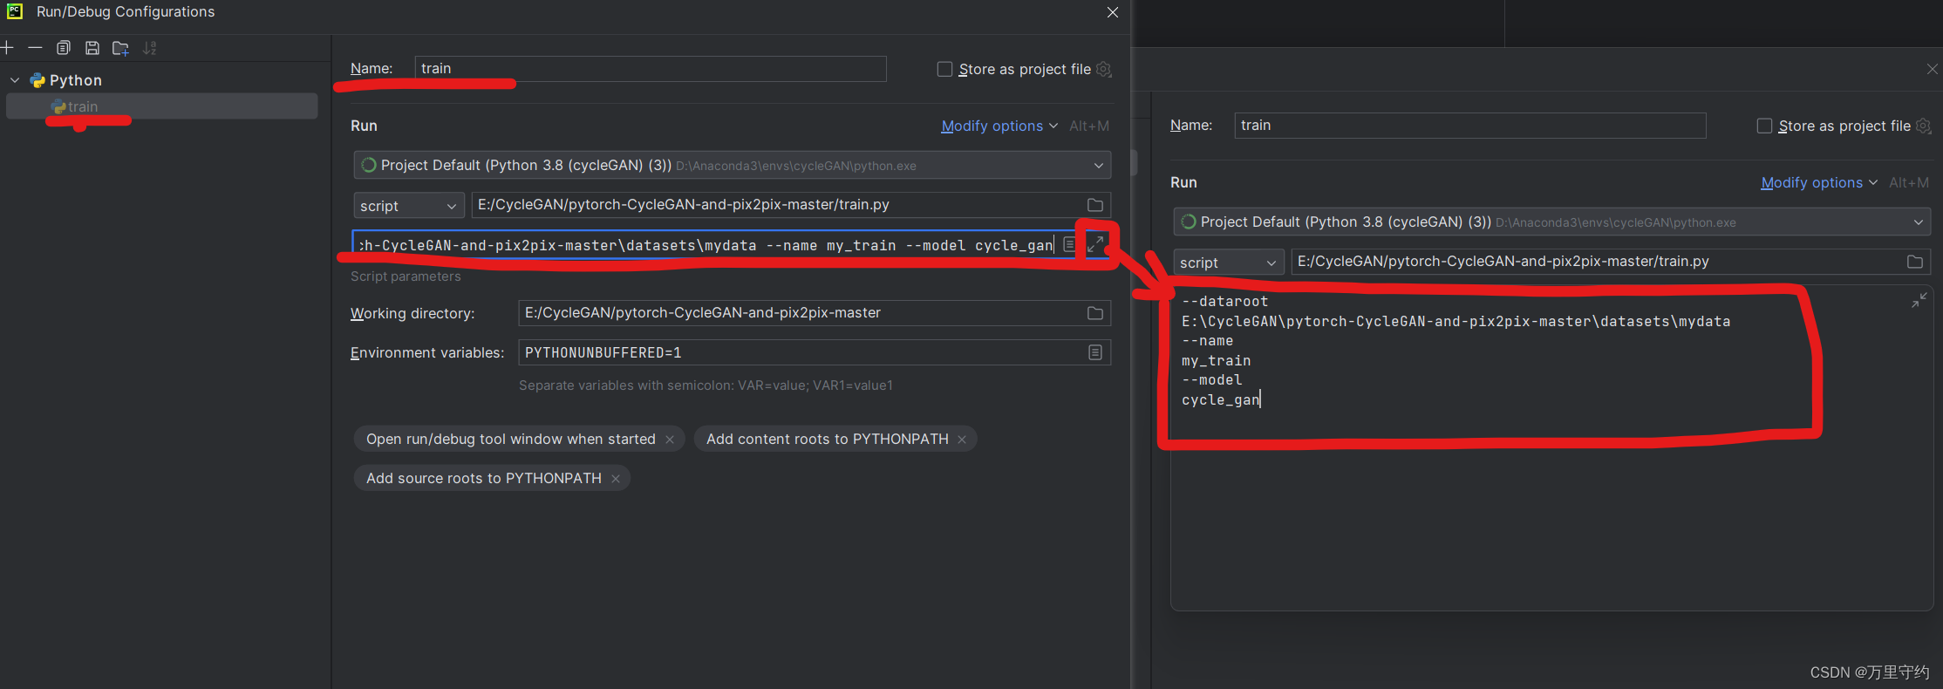The width and height of the screenshot is (1943, 689).
Task: Collapse the Python tree node
Action: click(x=15, y=80)
